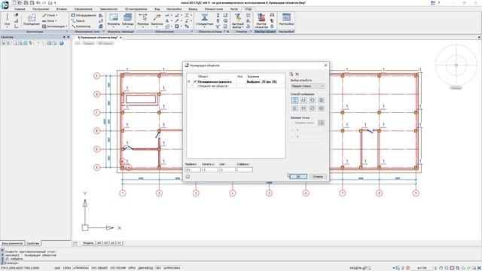Save the drawing from quick access toolbar
The image size is (482, 271).
26,3
